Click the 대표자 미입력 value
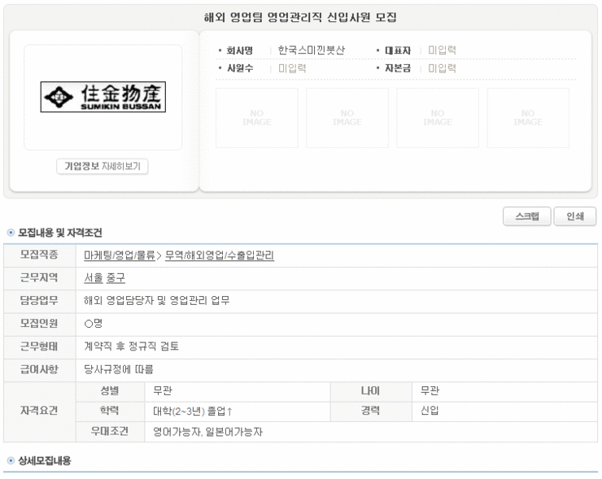Viewport: 602px width, 479px height. [x=443, y=50]
